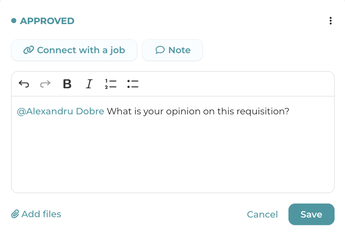The width and height of the screenshot is (345, 233).
Task: Click the paperclip attachment icon
Action: 15,214
